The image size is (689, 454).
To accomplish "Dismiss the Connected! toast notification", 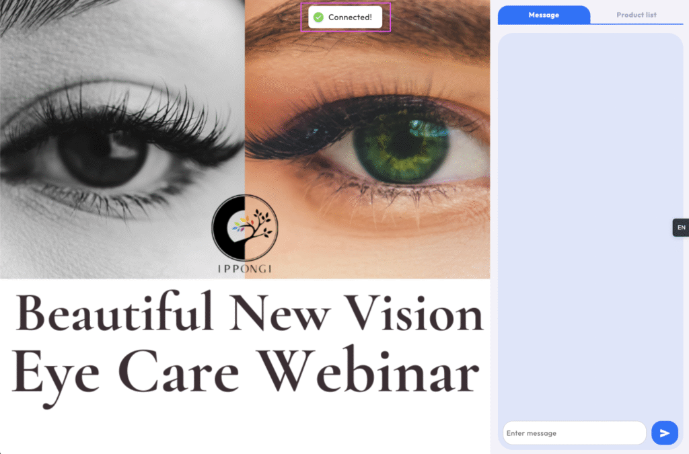I will tap(345, 17).
